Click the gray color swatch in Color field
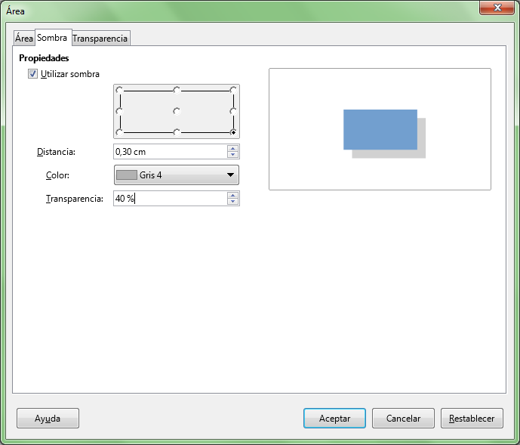The image size is (520, 445). point(127,175)
